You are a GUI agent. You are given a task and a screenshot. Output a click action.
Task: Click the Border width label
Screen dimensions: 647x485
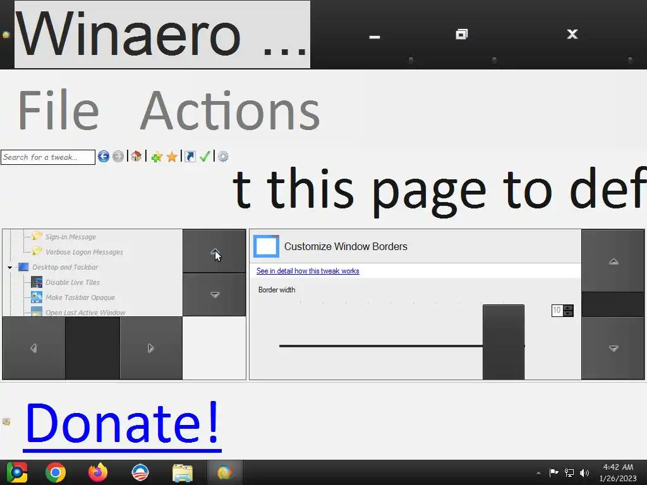click(277, 290)
